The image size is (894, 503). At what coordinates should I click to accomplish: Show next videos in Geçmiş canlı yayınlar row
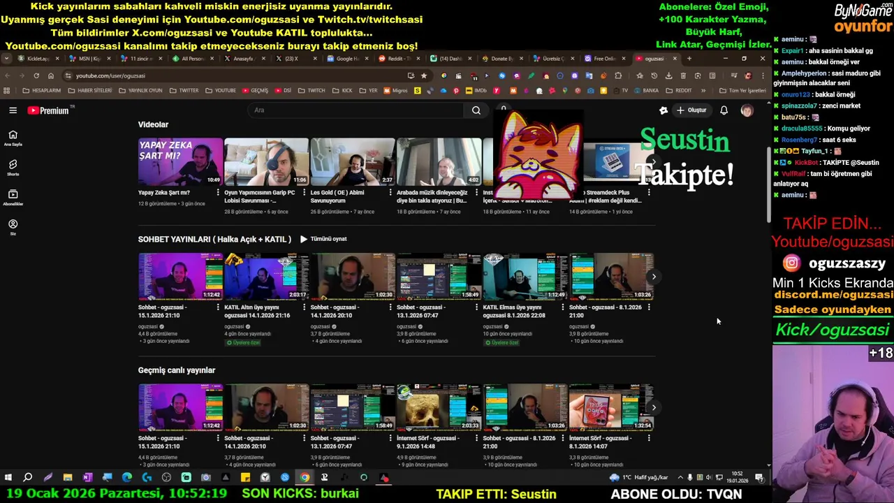coord(654,407)
